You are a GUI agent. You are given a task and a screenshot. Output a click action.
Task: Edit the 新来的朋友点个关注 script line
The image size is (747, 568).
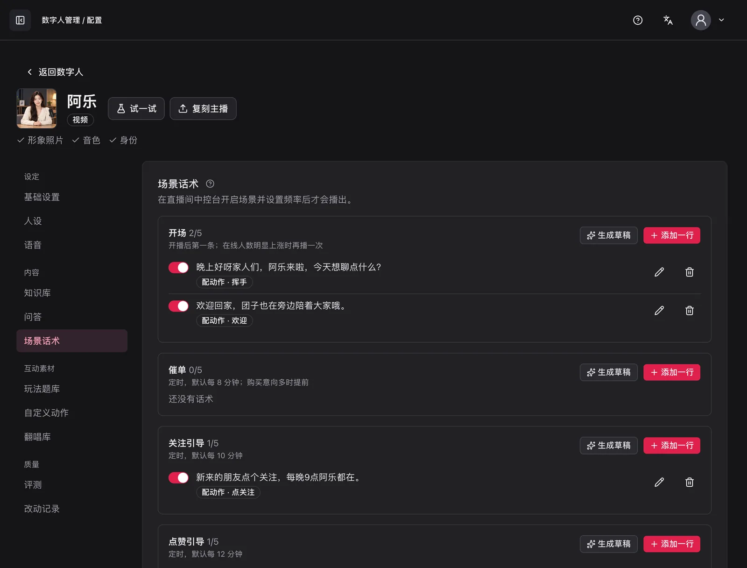(x=659, y=482)
